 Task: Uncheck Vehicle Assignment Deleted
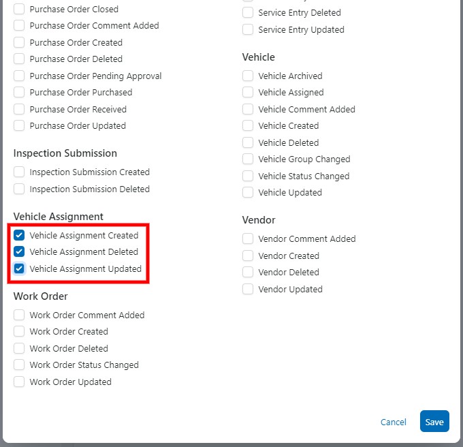tap(19, 251)
